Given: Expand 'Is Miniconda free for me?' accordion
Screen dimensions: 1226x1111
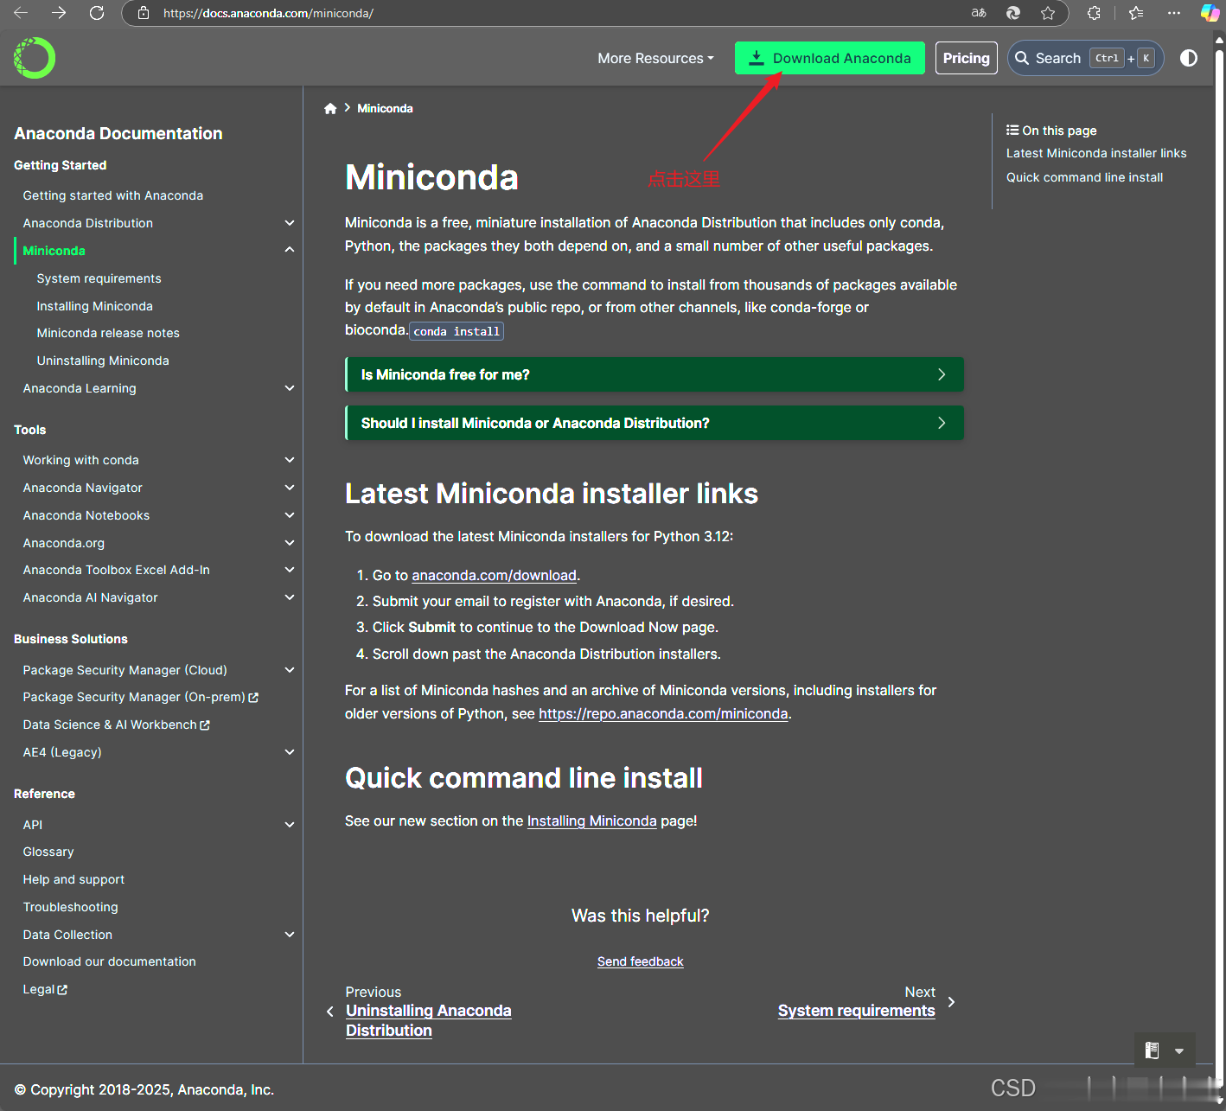Looking at the screenshot, I should click(x=655, y=374).
